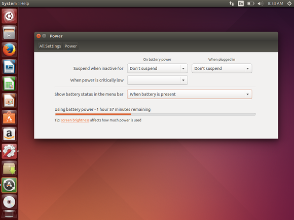Click the 8:33 AM clock
Screen dimensions: 294x220
click(x=275, y=4)
